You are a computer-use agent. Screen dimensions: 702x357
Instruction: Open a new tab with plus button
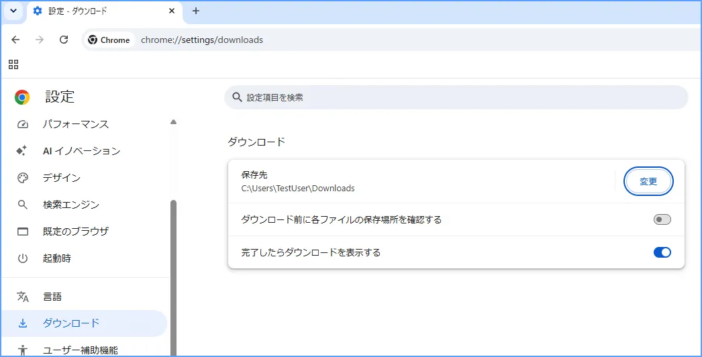(x=195, y=11)
